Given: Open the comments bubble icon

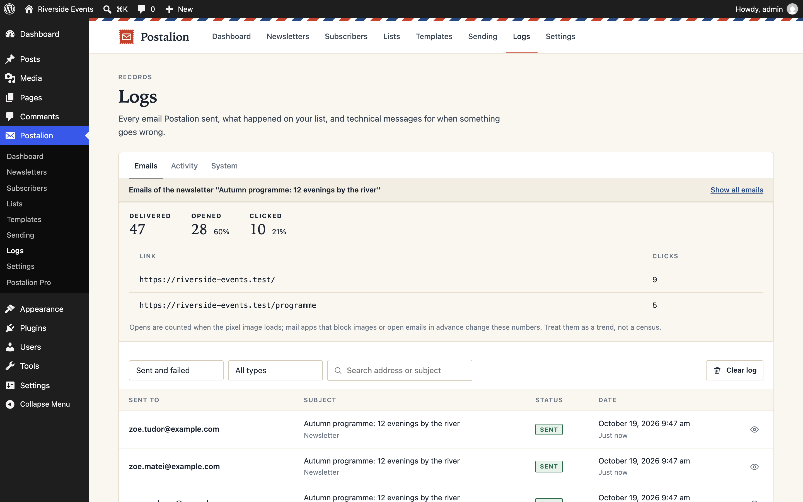Looking at the screenshot, I should 141,9.
